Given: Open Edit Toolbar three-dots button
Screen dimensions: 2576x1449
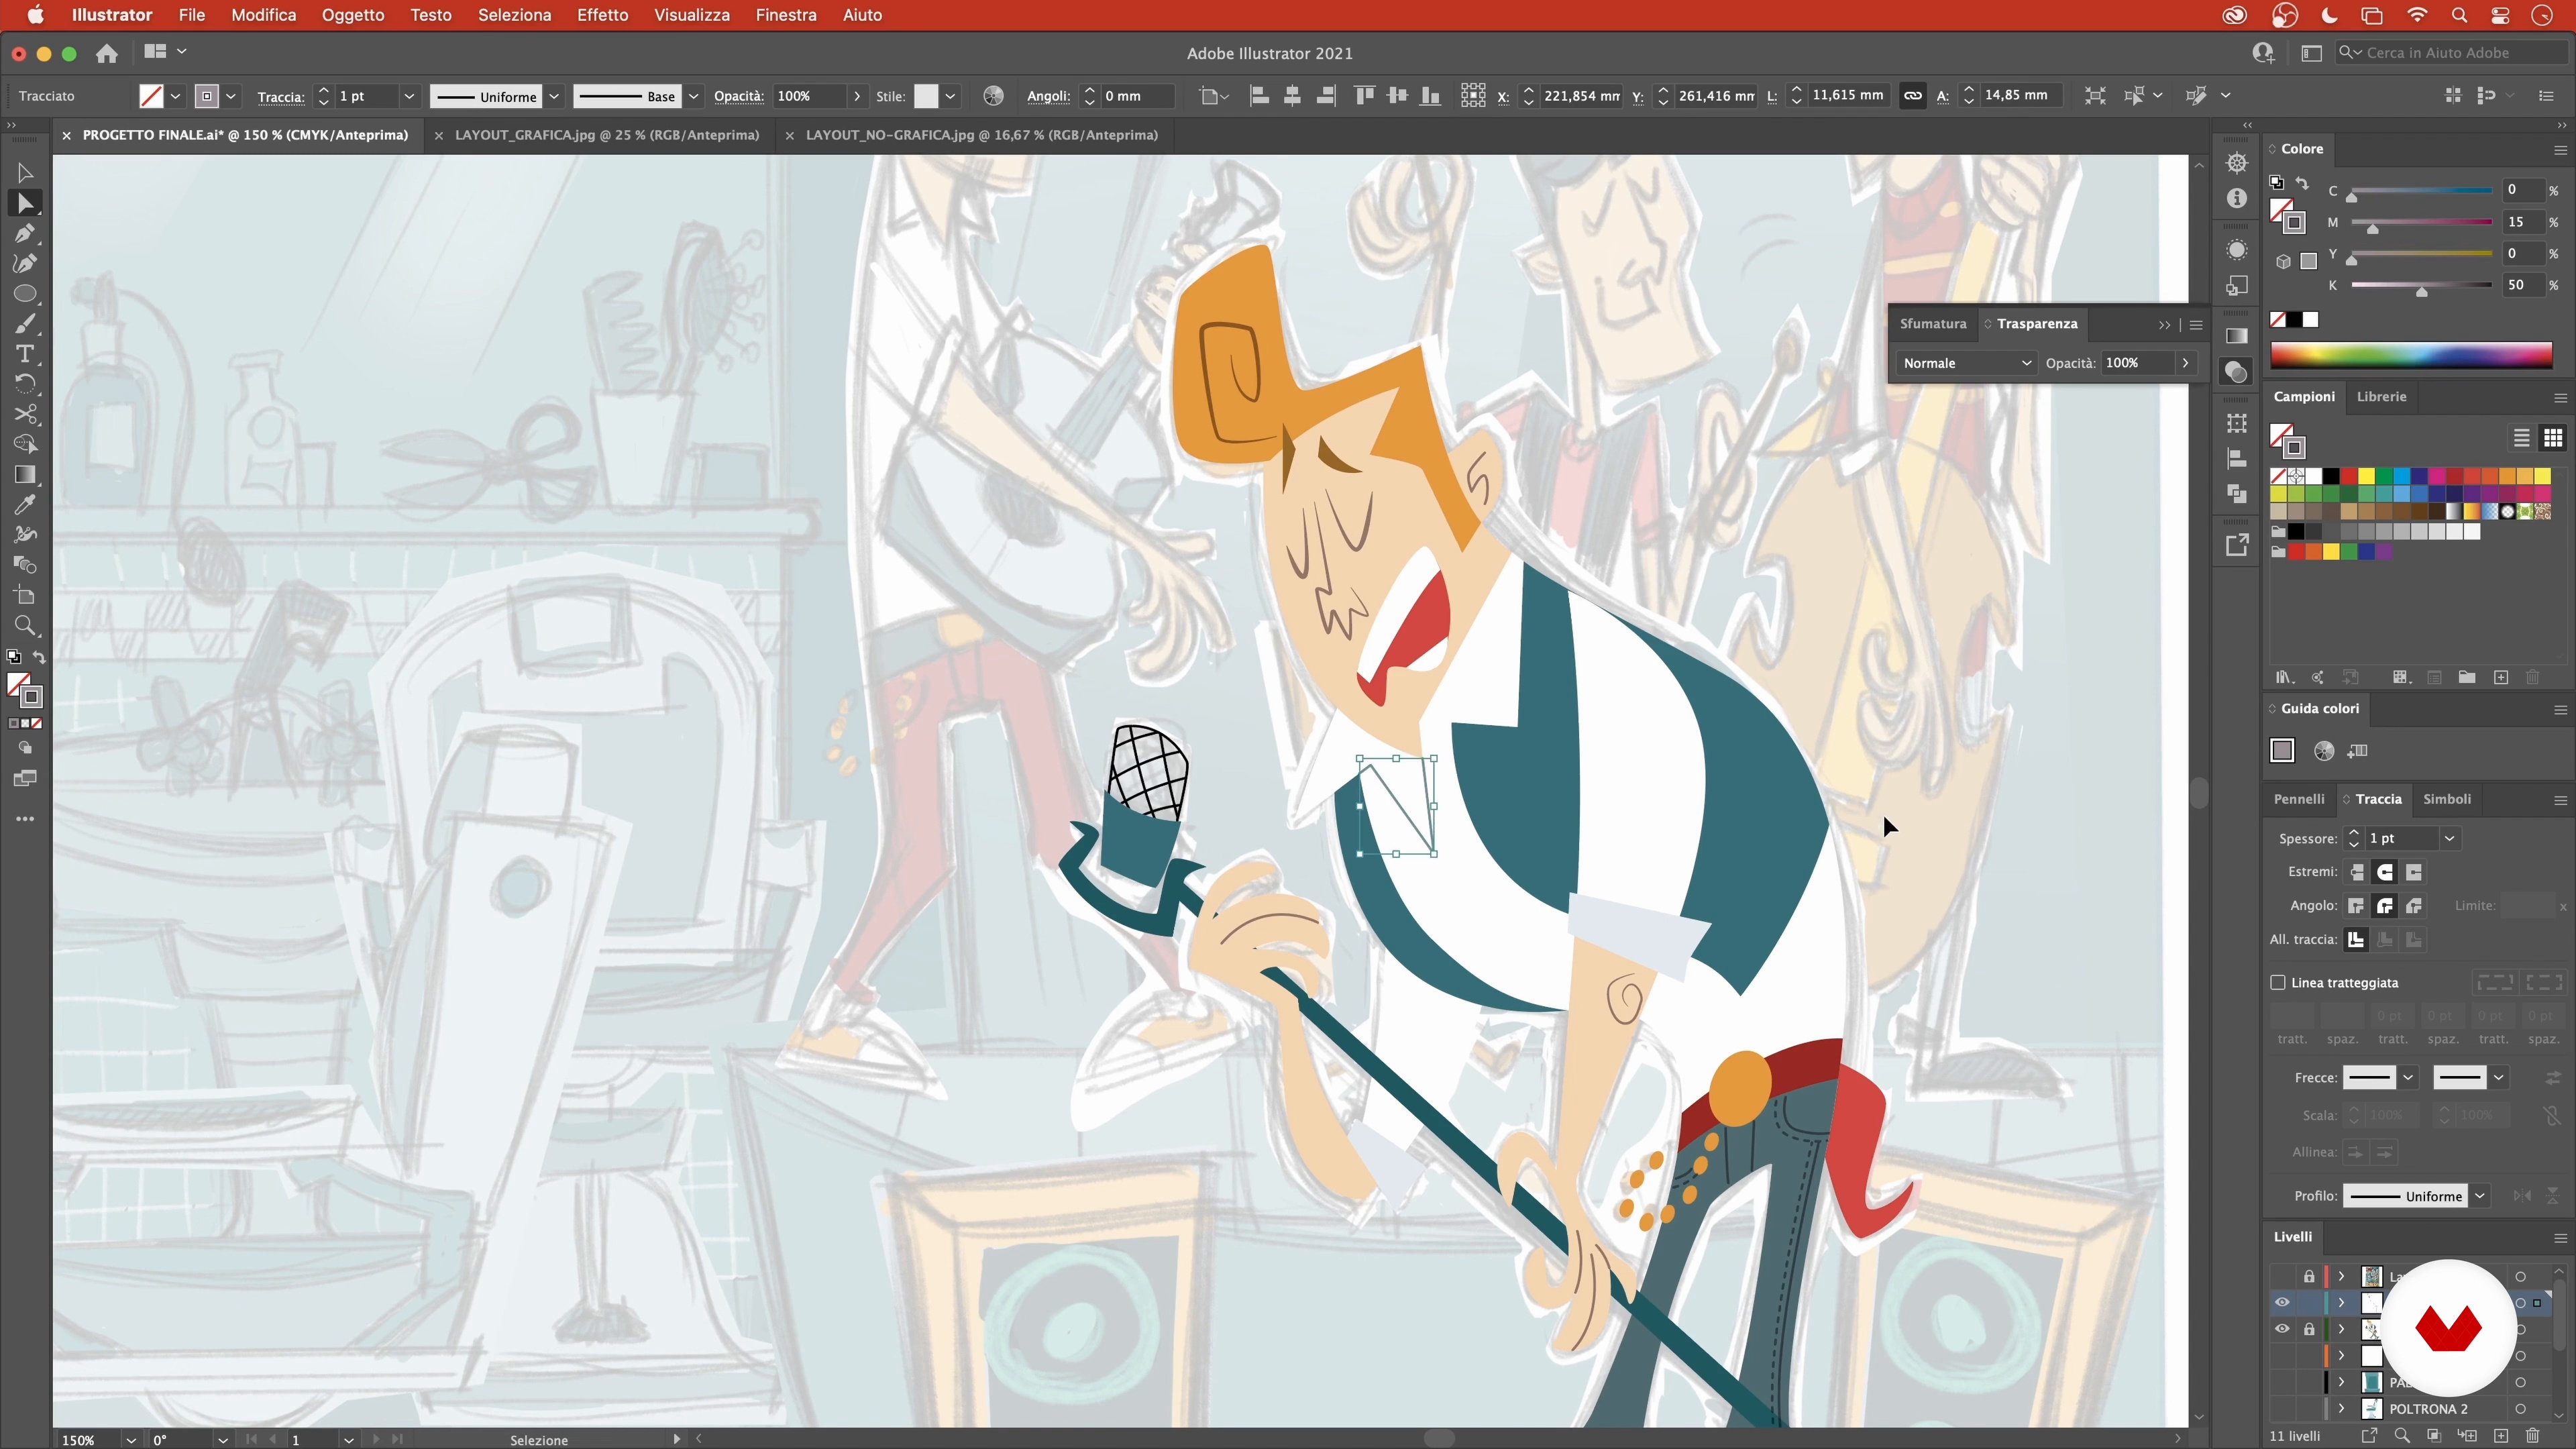Looking at the screenshot, I should tap(25, 819).
